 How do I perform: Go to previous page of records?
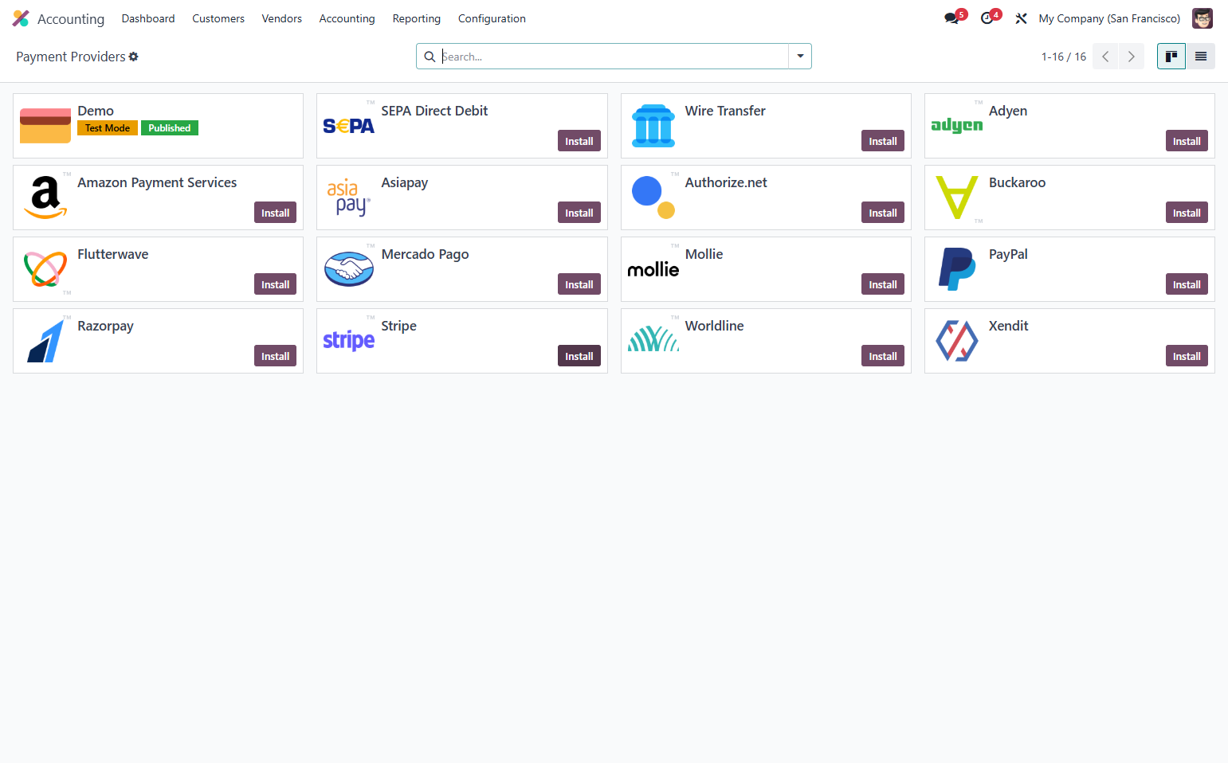pos(1105,57)
